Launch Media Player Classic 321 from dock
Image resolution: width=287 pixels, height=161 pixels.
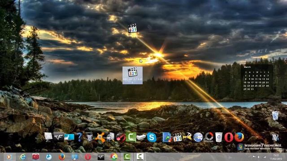(x=178, y=137)
